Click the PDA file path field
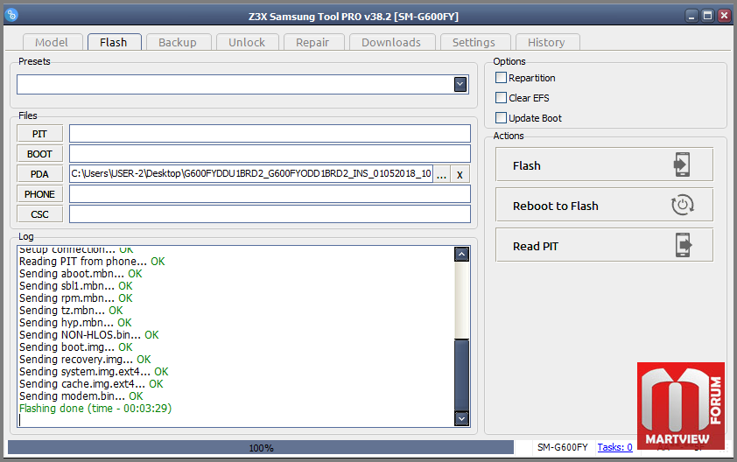 (251, 174)
